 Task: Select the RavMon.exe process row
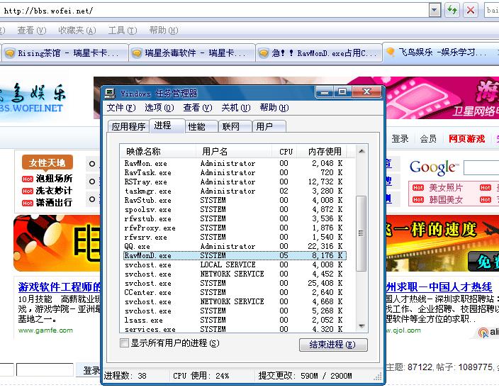pyautogui.click(x=235, y=163)
